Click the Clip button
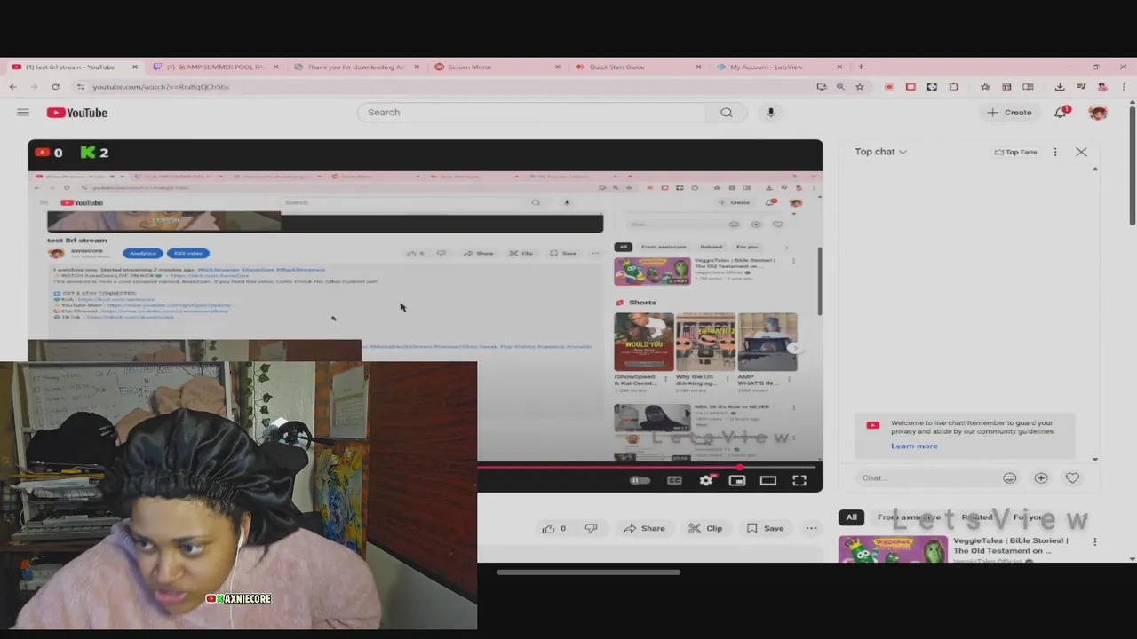The height and width of the screenshot is (639, 1137). 706,528
